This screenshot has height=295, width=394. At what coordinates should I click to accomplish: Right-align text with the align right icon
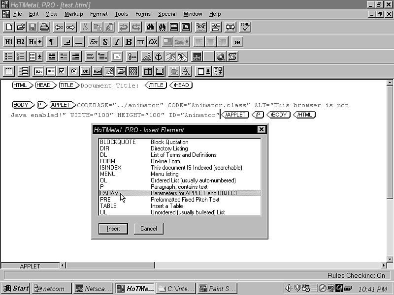click(x=223, y=42)
